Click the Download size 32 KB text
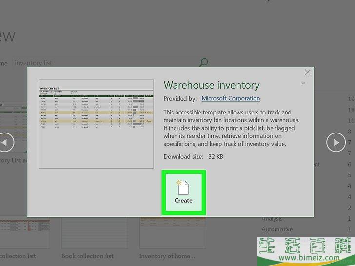 tap(193, 156)
